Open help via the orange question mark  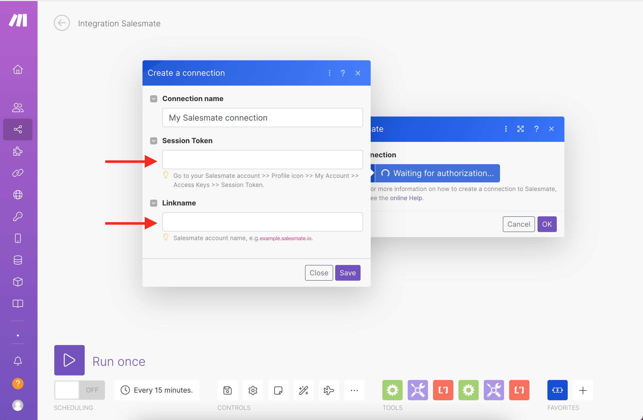click(x=18, y=384)
